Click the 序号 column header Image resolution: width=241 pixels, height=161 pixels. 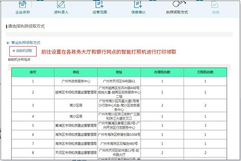[x=33, y=72]
